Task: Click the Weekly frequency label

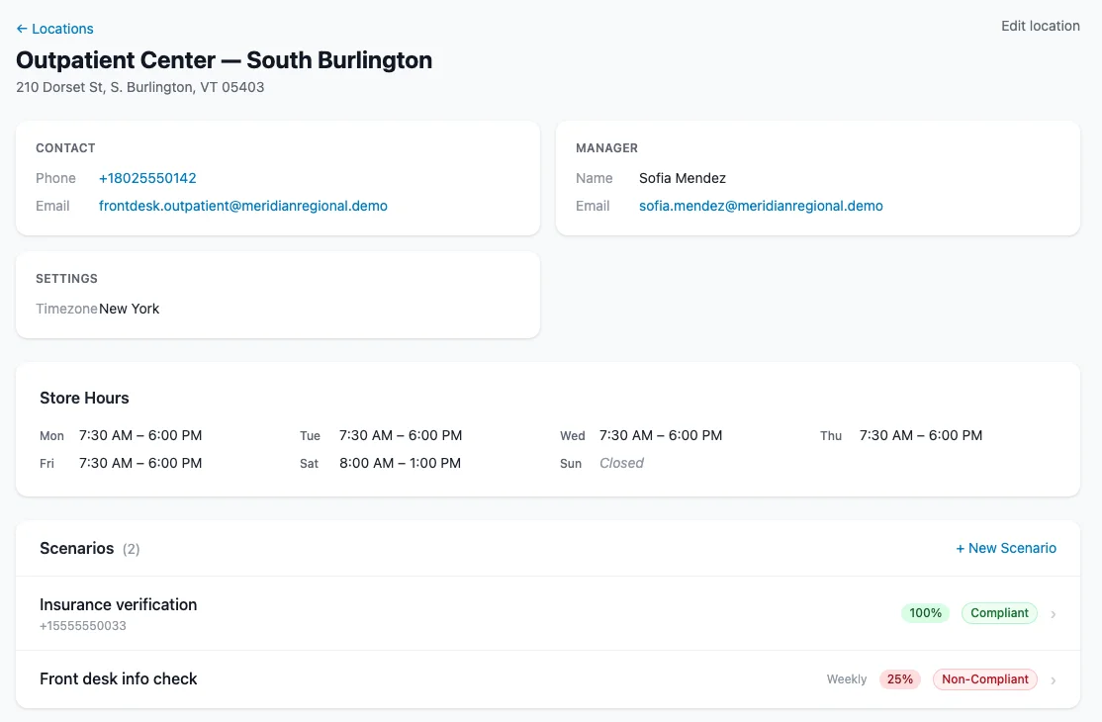Action: (x=846, y=679)
